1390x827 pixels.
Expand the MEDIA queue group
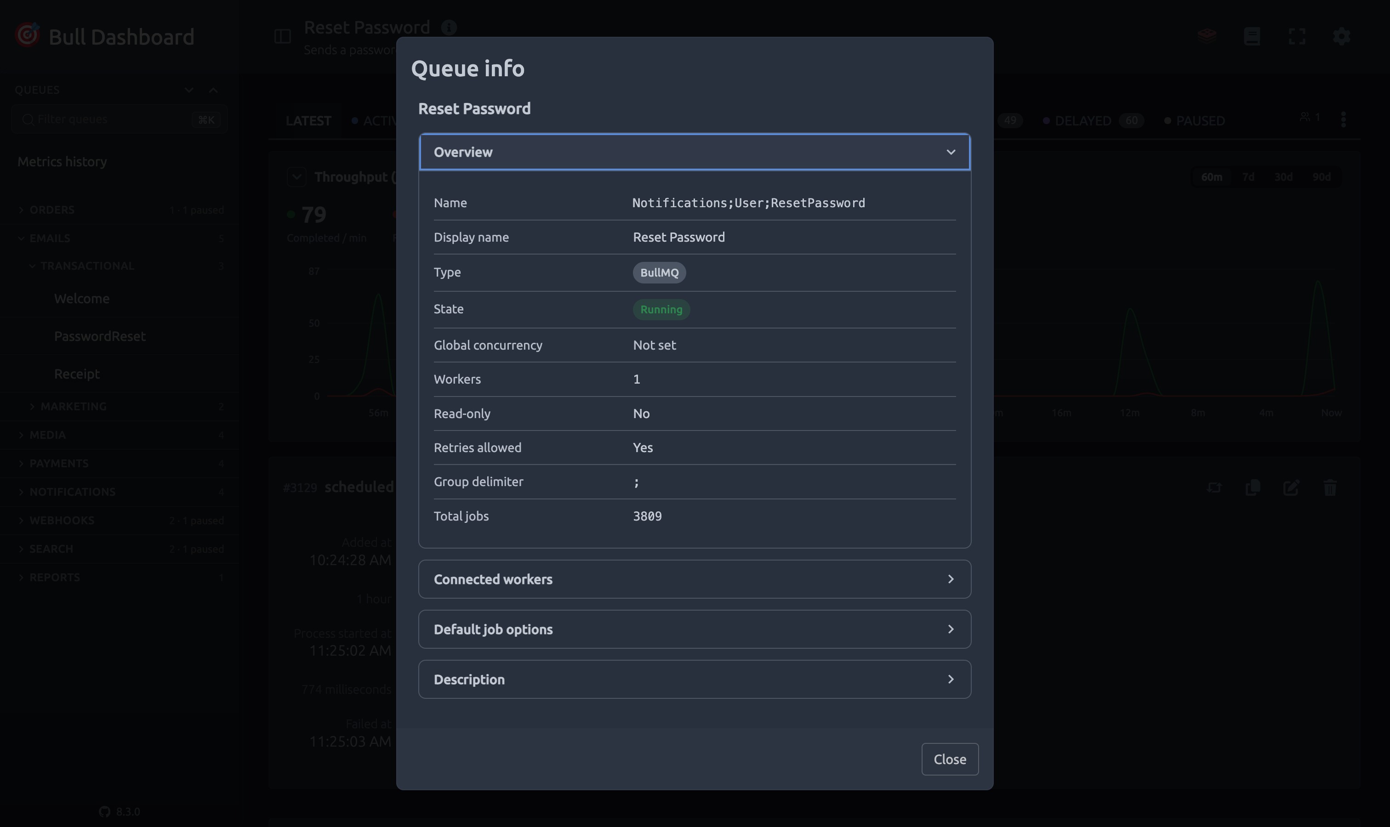120,435
